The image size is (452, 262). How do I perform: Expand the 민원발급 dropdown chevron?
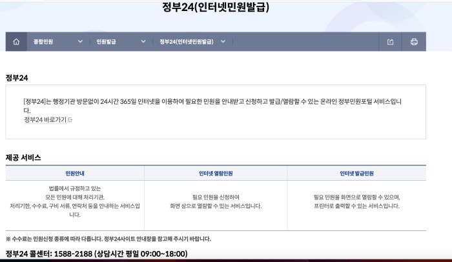point(143,41)
